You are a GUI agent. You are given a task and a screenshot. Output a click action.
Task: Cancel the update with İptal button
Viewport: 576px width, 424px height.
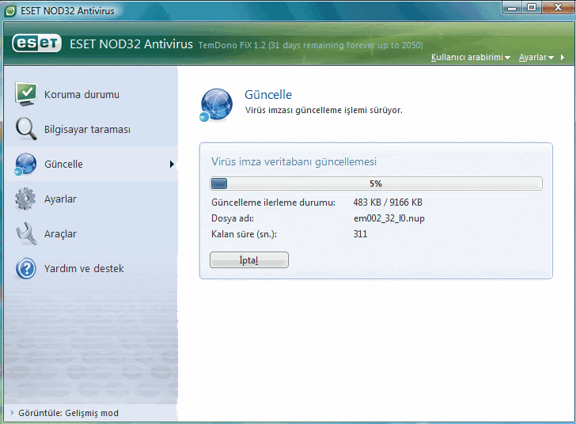[249, 259]
